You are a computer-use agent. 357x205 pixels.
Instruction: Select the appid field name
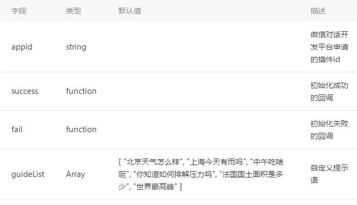point(22,47)
